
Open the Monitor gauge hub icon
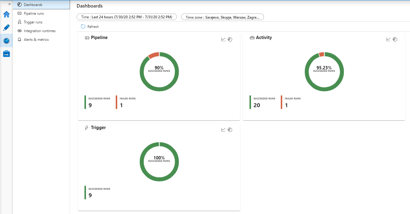[6, 41]
